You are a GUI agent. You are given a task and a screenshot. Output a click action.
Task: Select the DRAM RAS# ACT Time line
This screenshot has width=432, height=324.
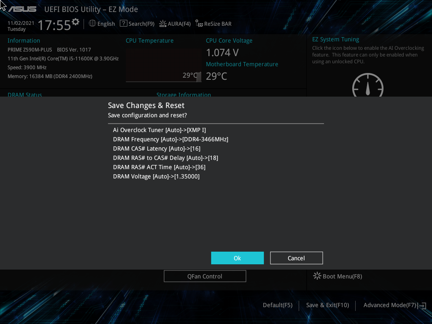point(159,167)
